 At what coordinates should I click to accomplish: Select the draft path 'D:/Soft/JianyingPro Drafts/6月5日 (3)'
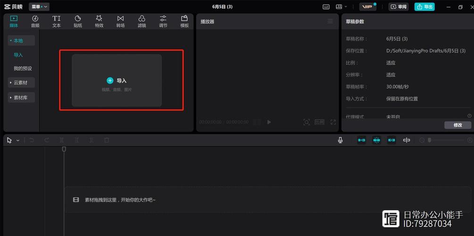point(426,51)
